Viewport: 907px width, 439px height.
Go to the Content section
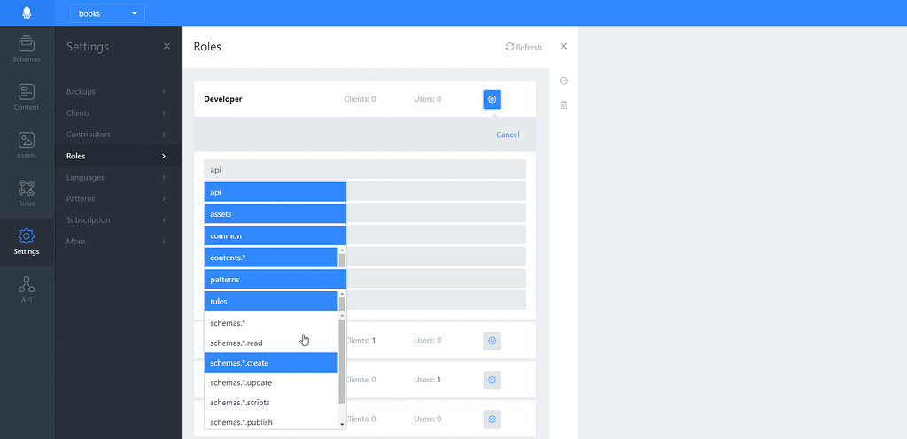click(27, 97)
